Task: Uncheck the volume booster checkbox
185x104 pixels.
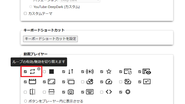Action: coord(83,72)
